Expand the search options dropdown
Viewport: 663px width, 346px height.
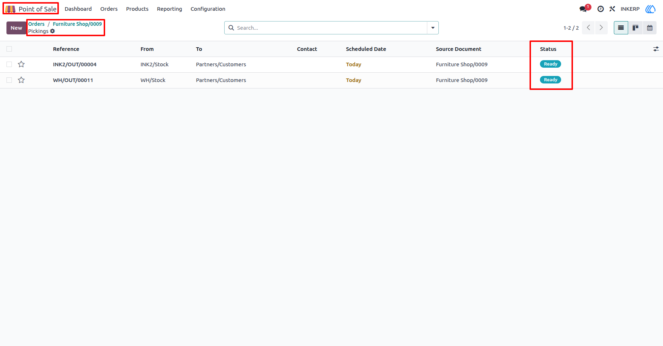click(x=433, y=28)
